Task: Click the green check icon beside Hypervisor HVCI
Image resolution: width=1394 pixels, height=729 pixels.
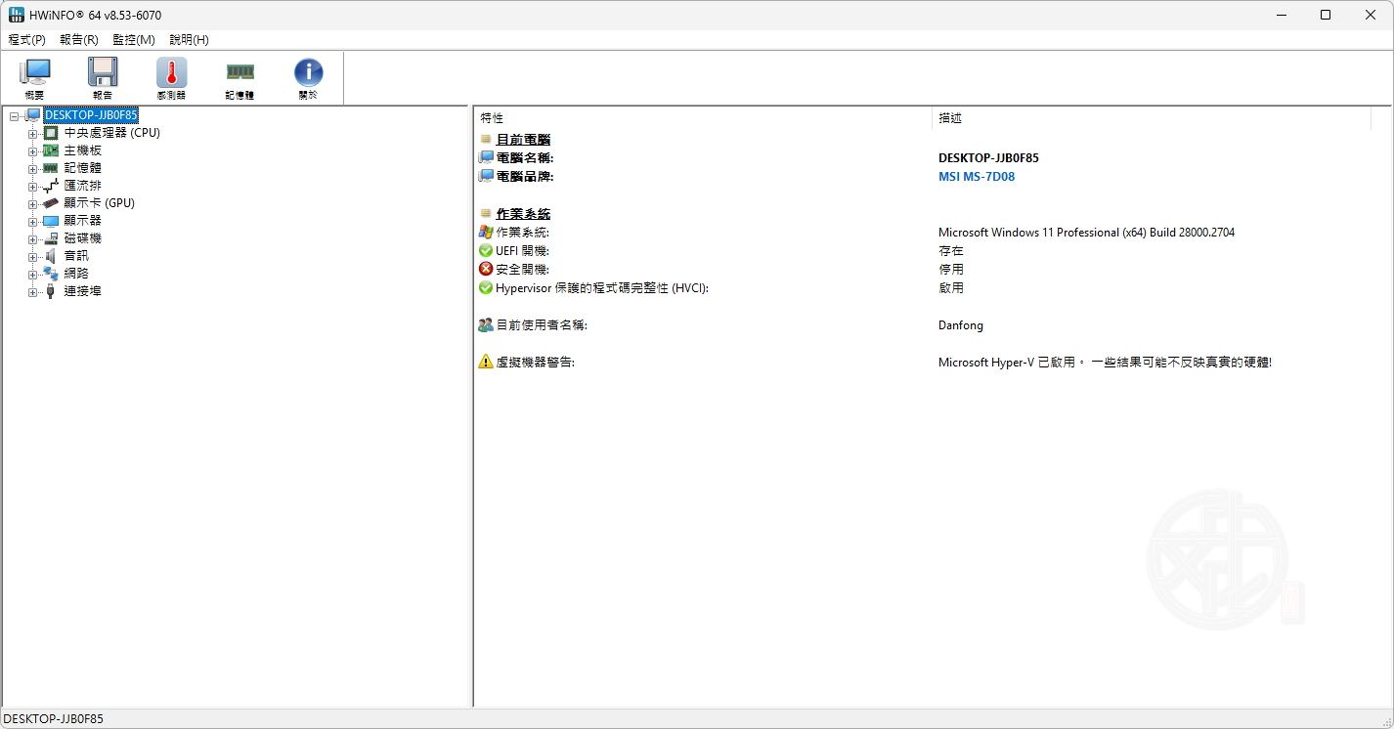Action: (486, 288)
